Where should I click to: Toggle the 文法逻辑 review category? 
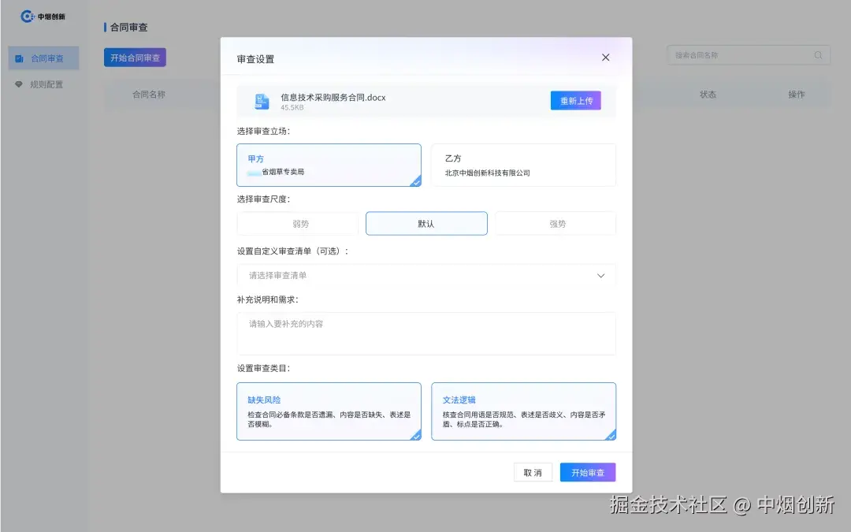[x=523, y=411]
